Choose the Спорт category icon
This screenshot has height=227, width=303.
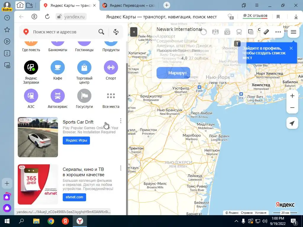[111, 67]
